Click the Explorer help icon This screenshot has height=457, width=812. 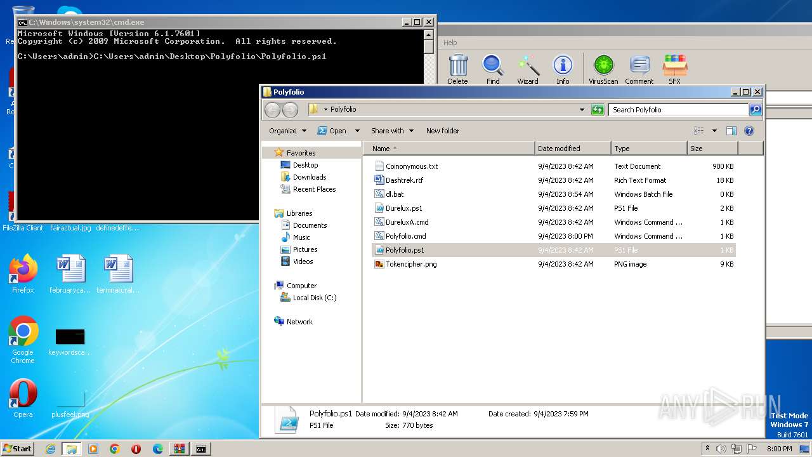click(749, 131)
